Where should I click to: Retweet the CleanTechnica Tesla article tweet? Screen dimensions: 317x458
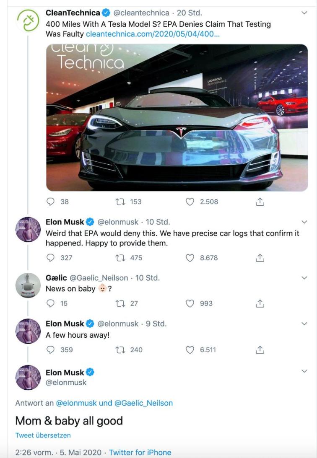119,202
